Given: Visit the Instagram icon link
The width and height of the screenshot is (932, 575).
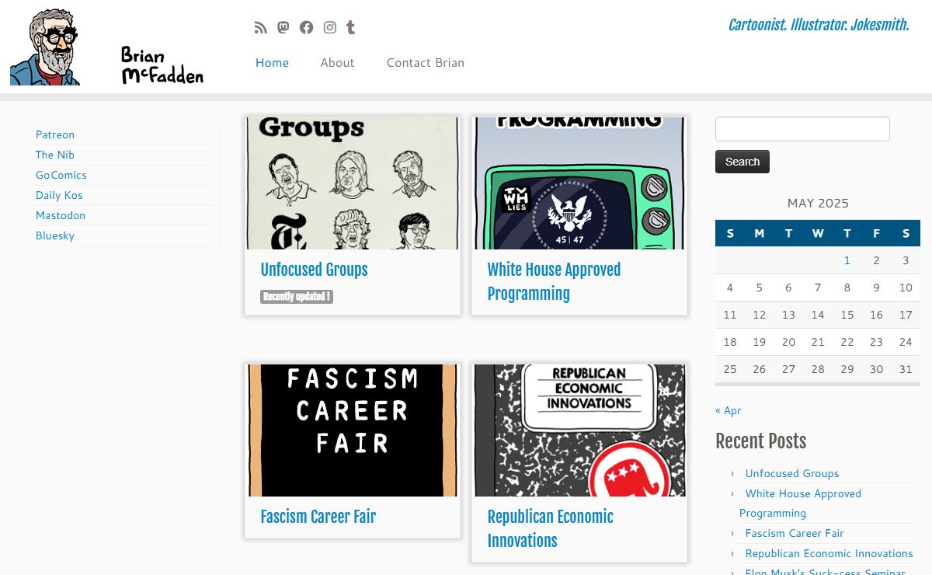Looking at the screenshot, I should 330,28.
